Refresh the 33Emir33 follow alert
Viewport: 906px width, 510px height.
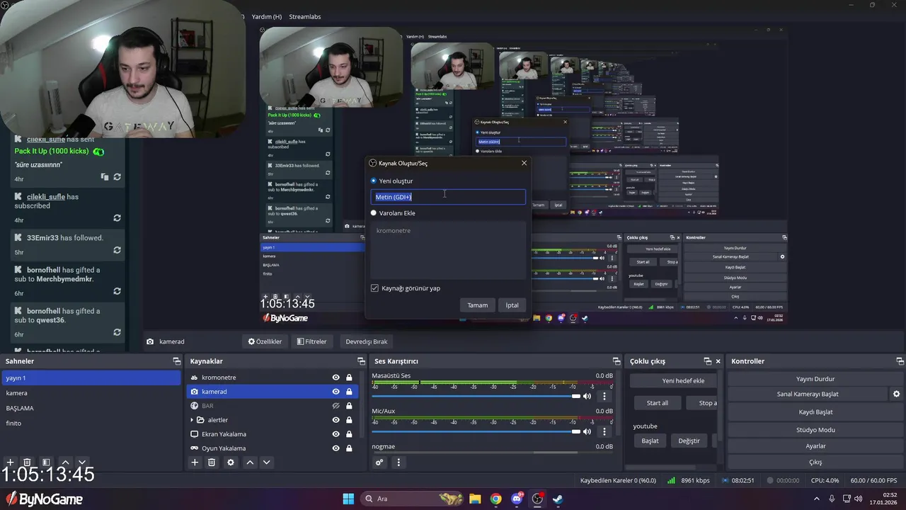[x=117, y=250]
